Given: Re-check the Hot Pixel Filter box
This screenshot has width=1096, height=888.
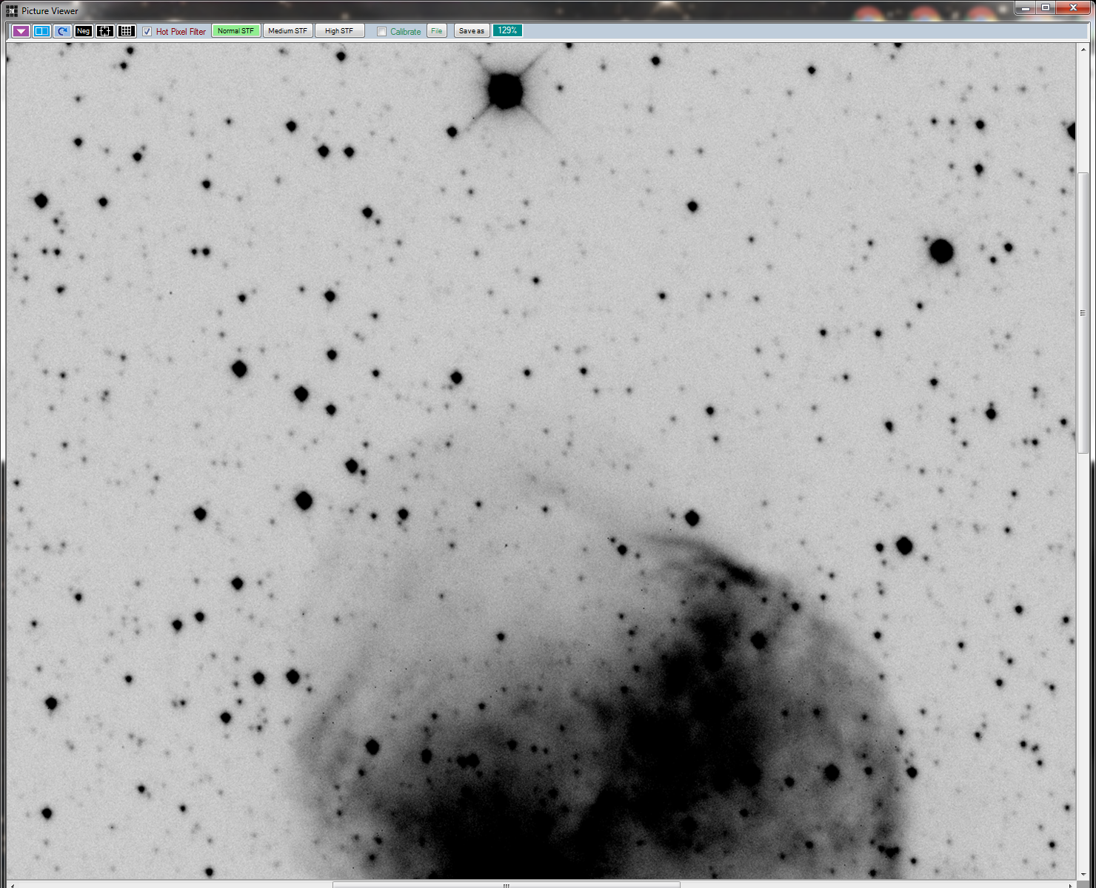Looking at the screenshot, I should (146, 31).
